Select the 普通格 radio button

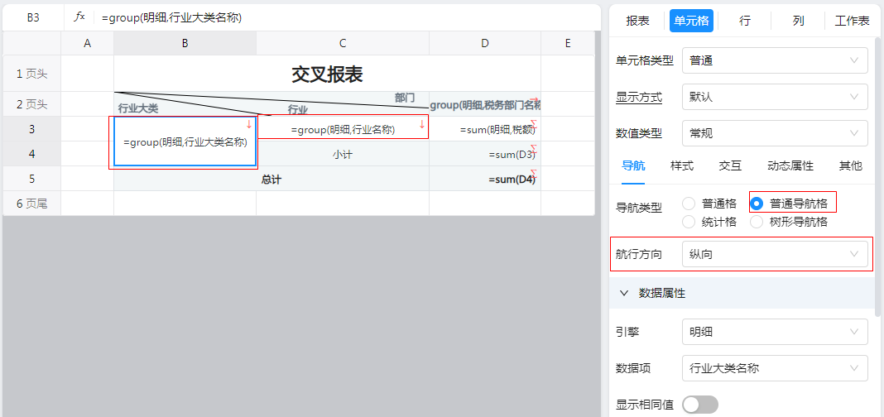[x=689, y=204]
